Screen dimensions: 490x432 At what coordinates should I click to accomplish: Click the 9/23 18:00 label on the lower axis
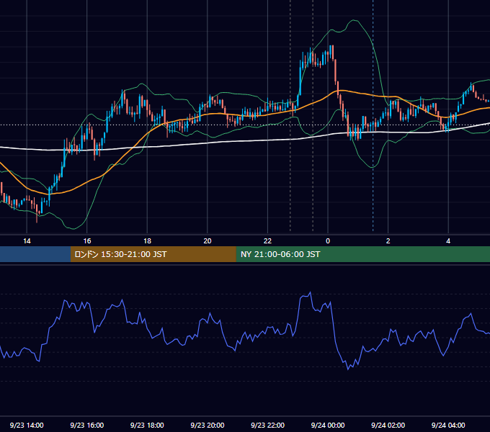147,425
